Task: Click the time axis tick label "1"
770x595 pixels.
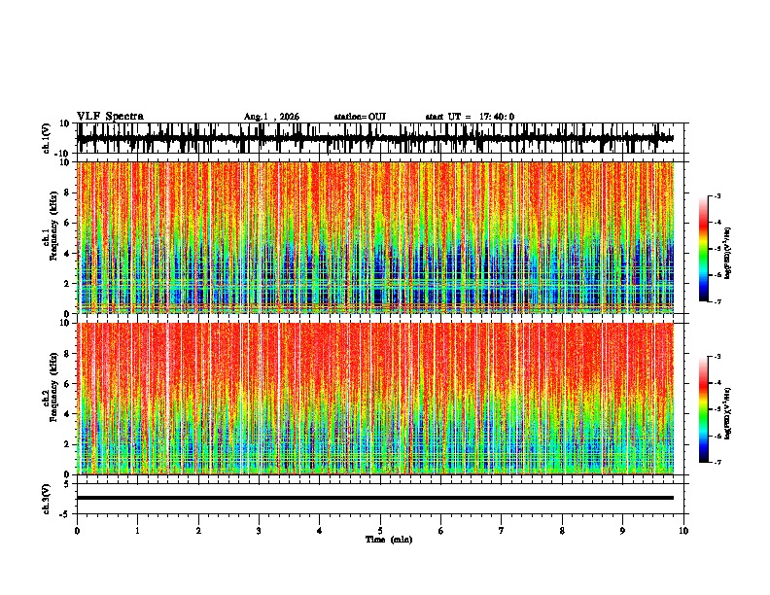Action: (137, 531)
